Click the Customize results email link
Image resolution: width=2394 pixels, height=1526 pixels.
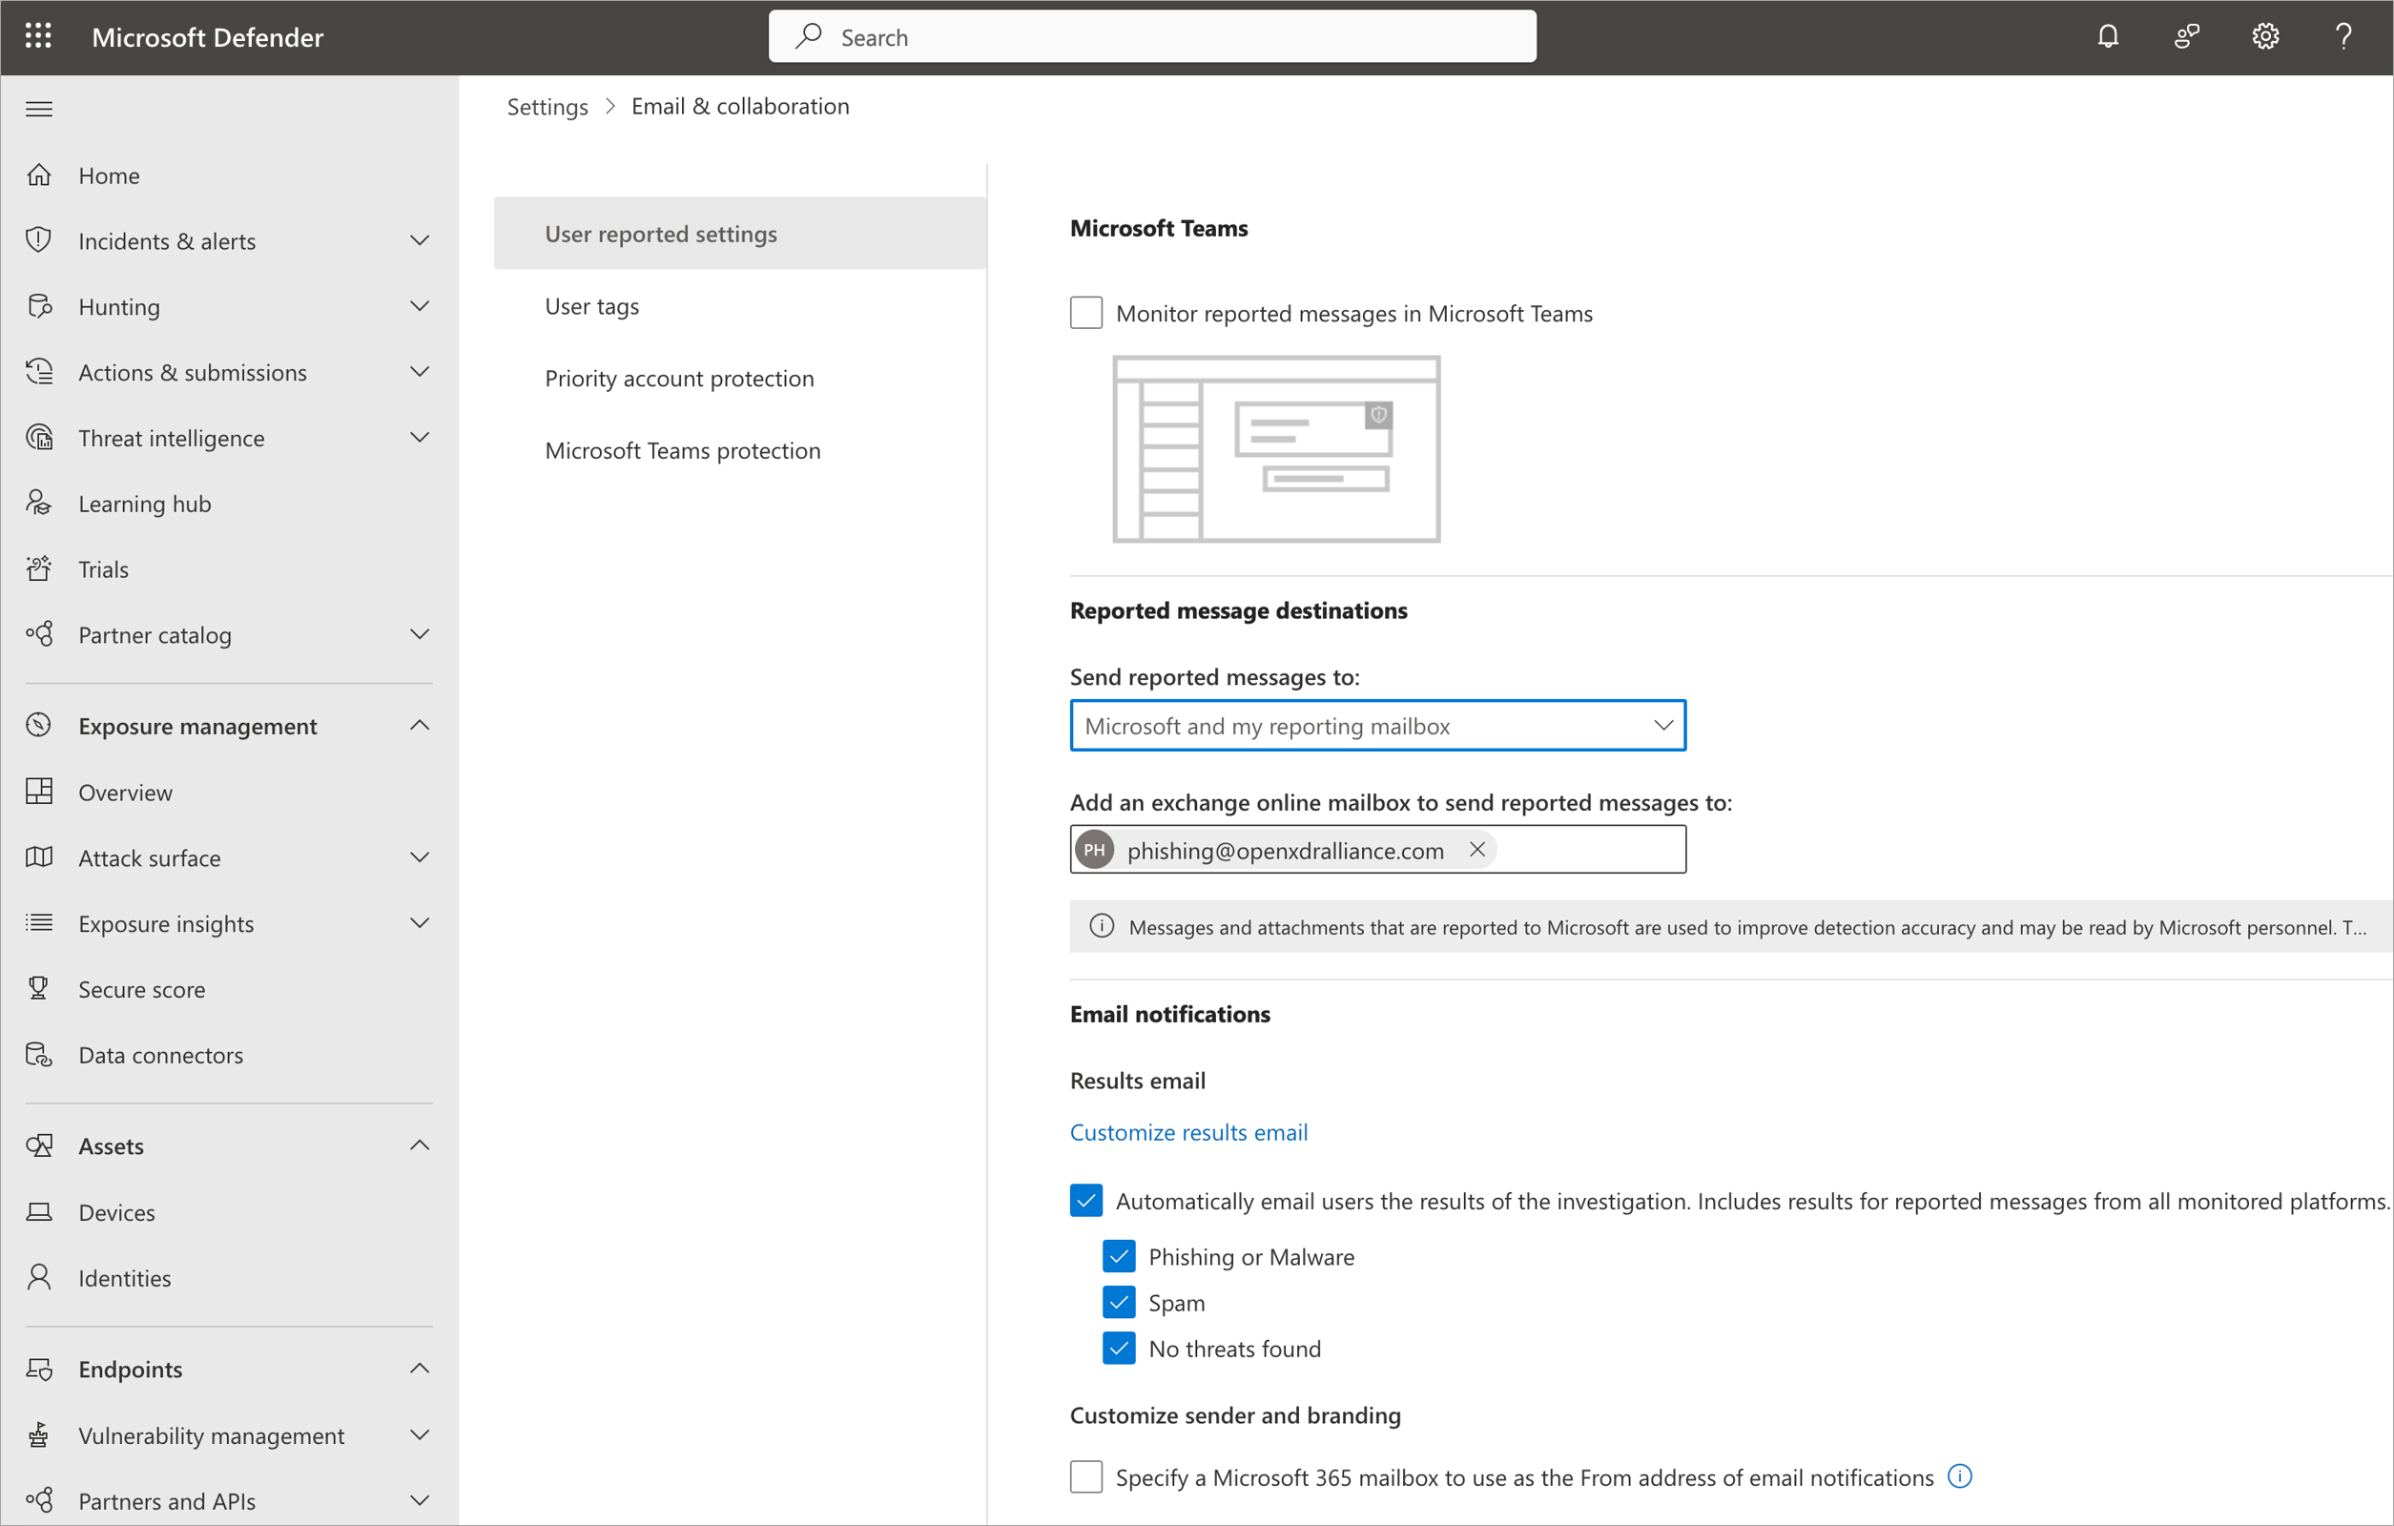tap(1188, 1131)
